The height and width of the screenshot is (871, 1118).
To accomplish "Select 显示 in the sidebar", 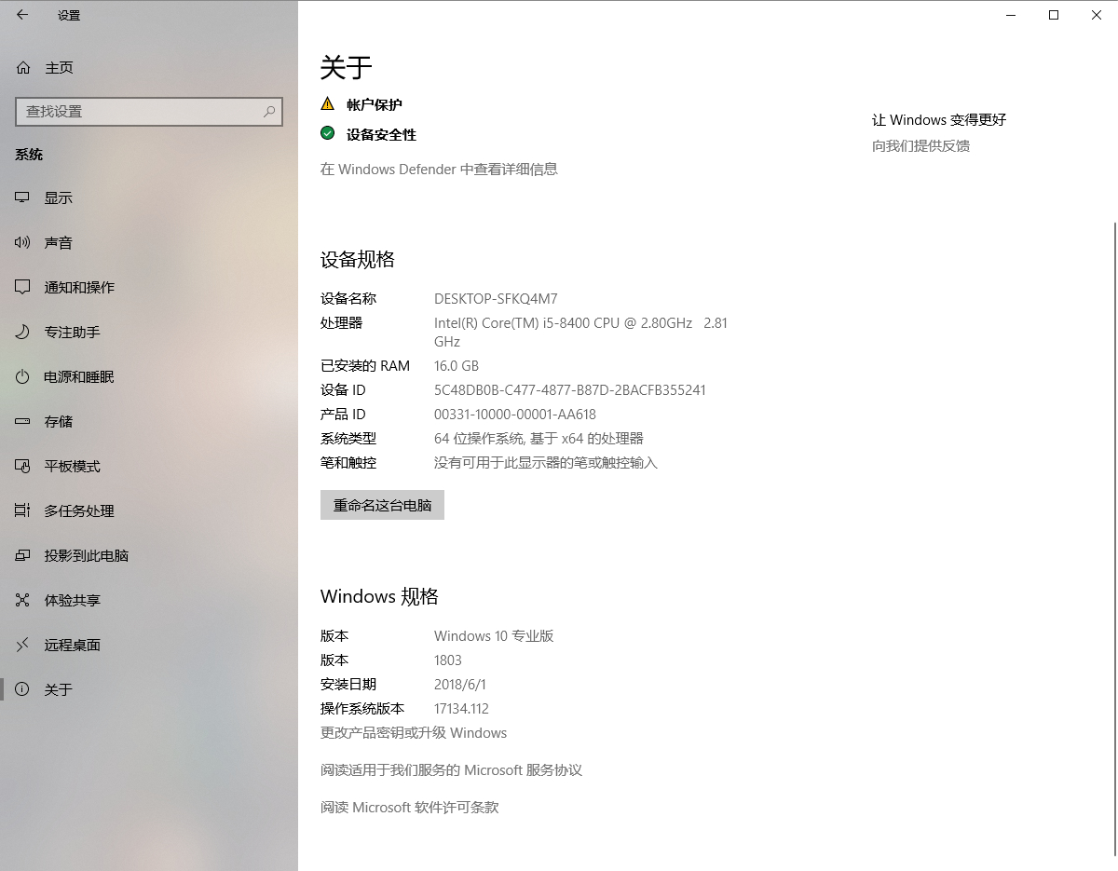I will (149, 198).
